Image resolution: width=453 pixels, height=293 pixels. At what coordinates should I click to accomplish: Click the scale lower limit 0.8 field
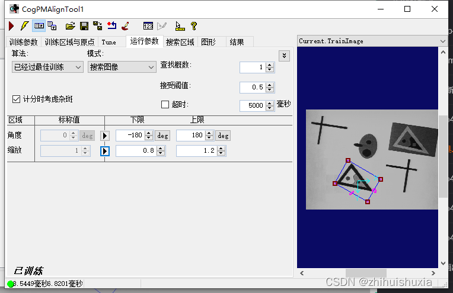136,150
